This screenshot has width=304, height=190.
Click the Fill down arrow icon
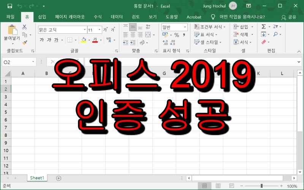tap(263, 35)
